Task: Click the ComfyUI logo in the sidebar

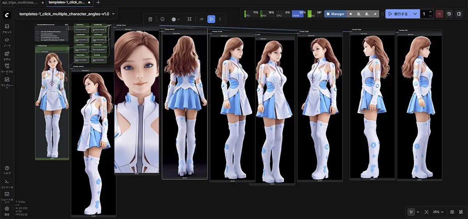Action: (x=7, y=14)
